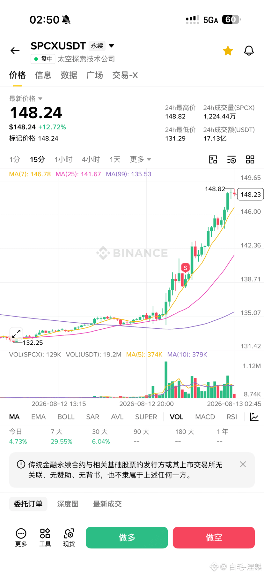Toggle the BOLL indicator
The width and height of the screenshot is (264, 575).
(x=66, y=417)
